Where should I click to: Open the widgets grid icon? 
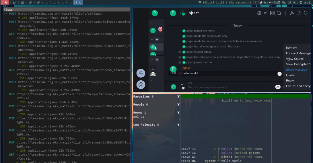tap(272, 13)
